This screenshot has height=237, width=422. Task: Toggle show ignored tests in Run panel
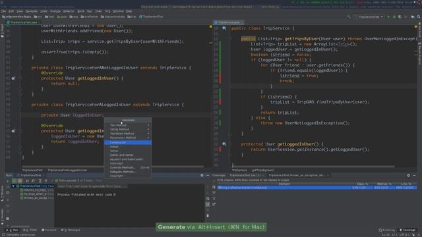tap(20, 181)
